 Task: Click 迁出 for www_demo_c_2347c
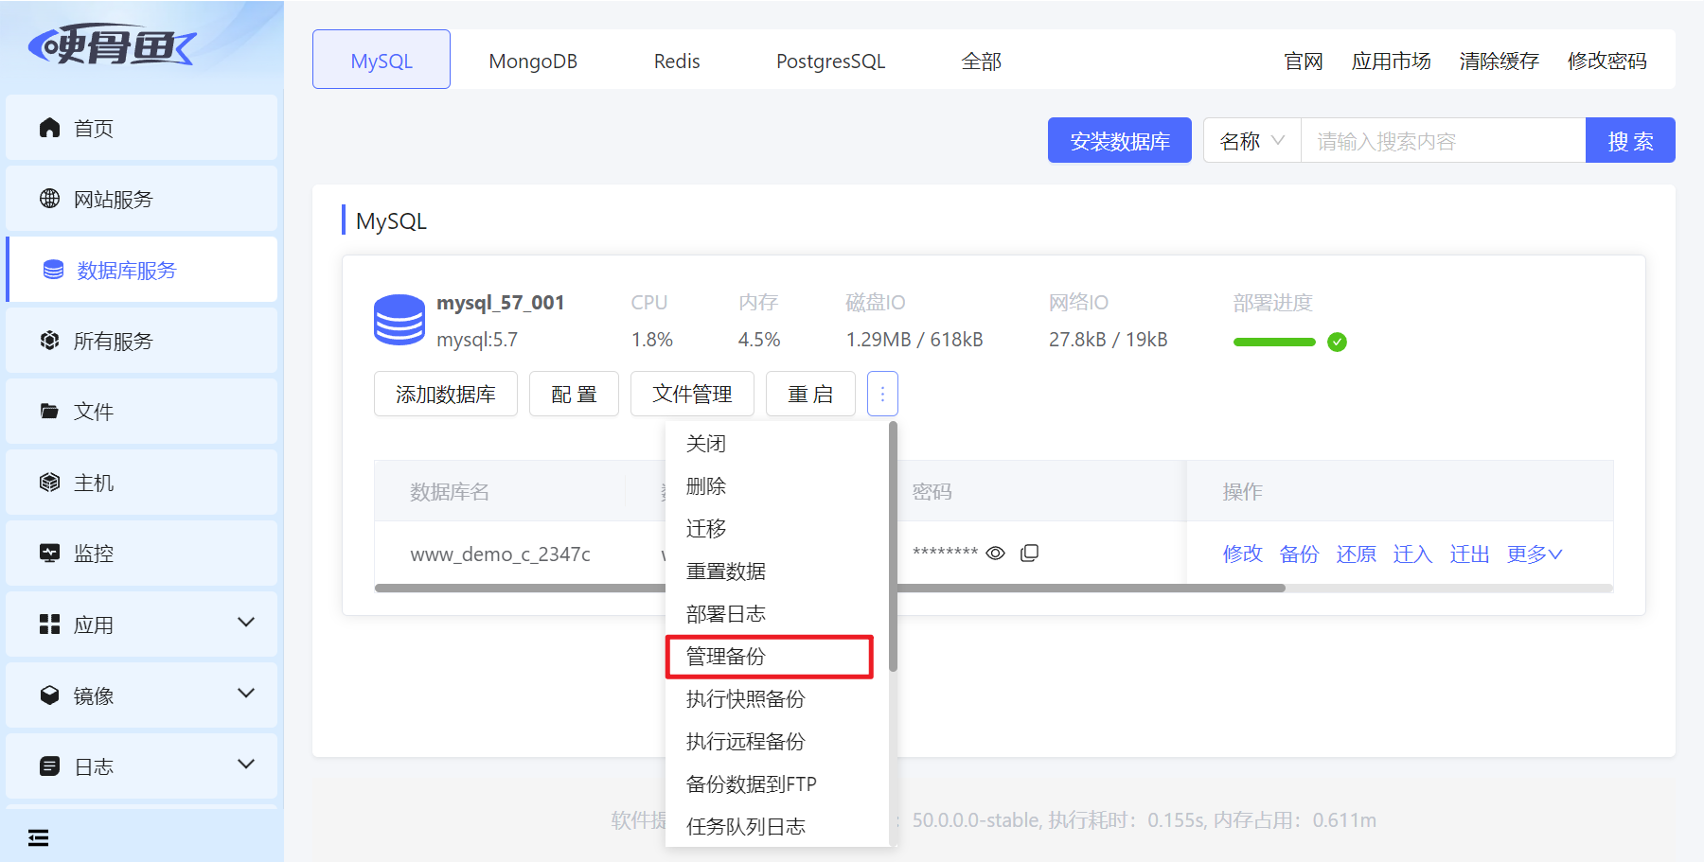[x=1469, y=554]
